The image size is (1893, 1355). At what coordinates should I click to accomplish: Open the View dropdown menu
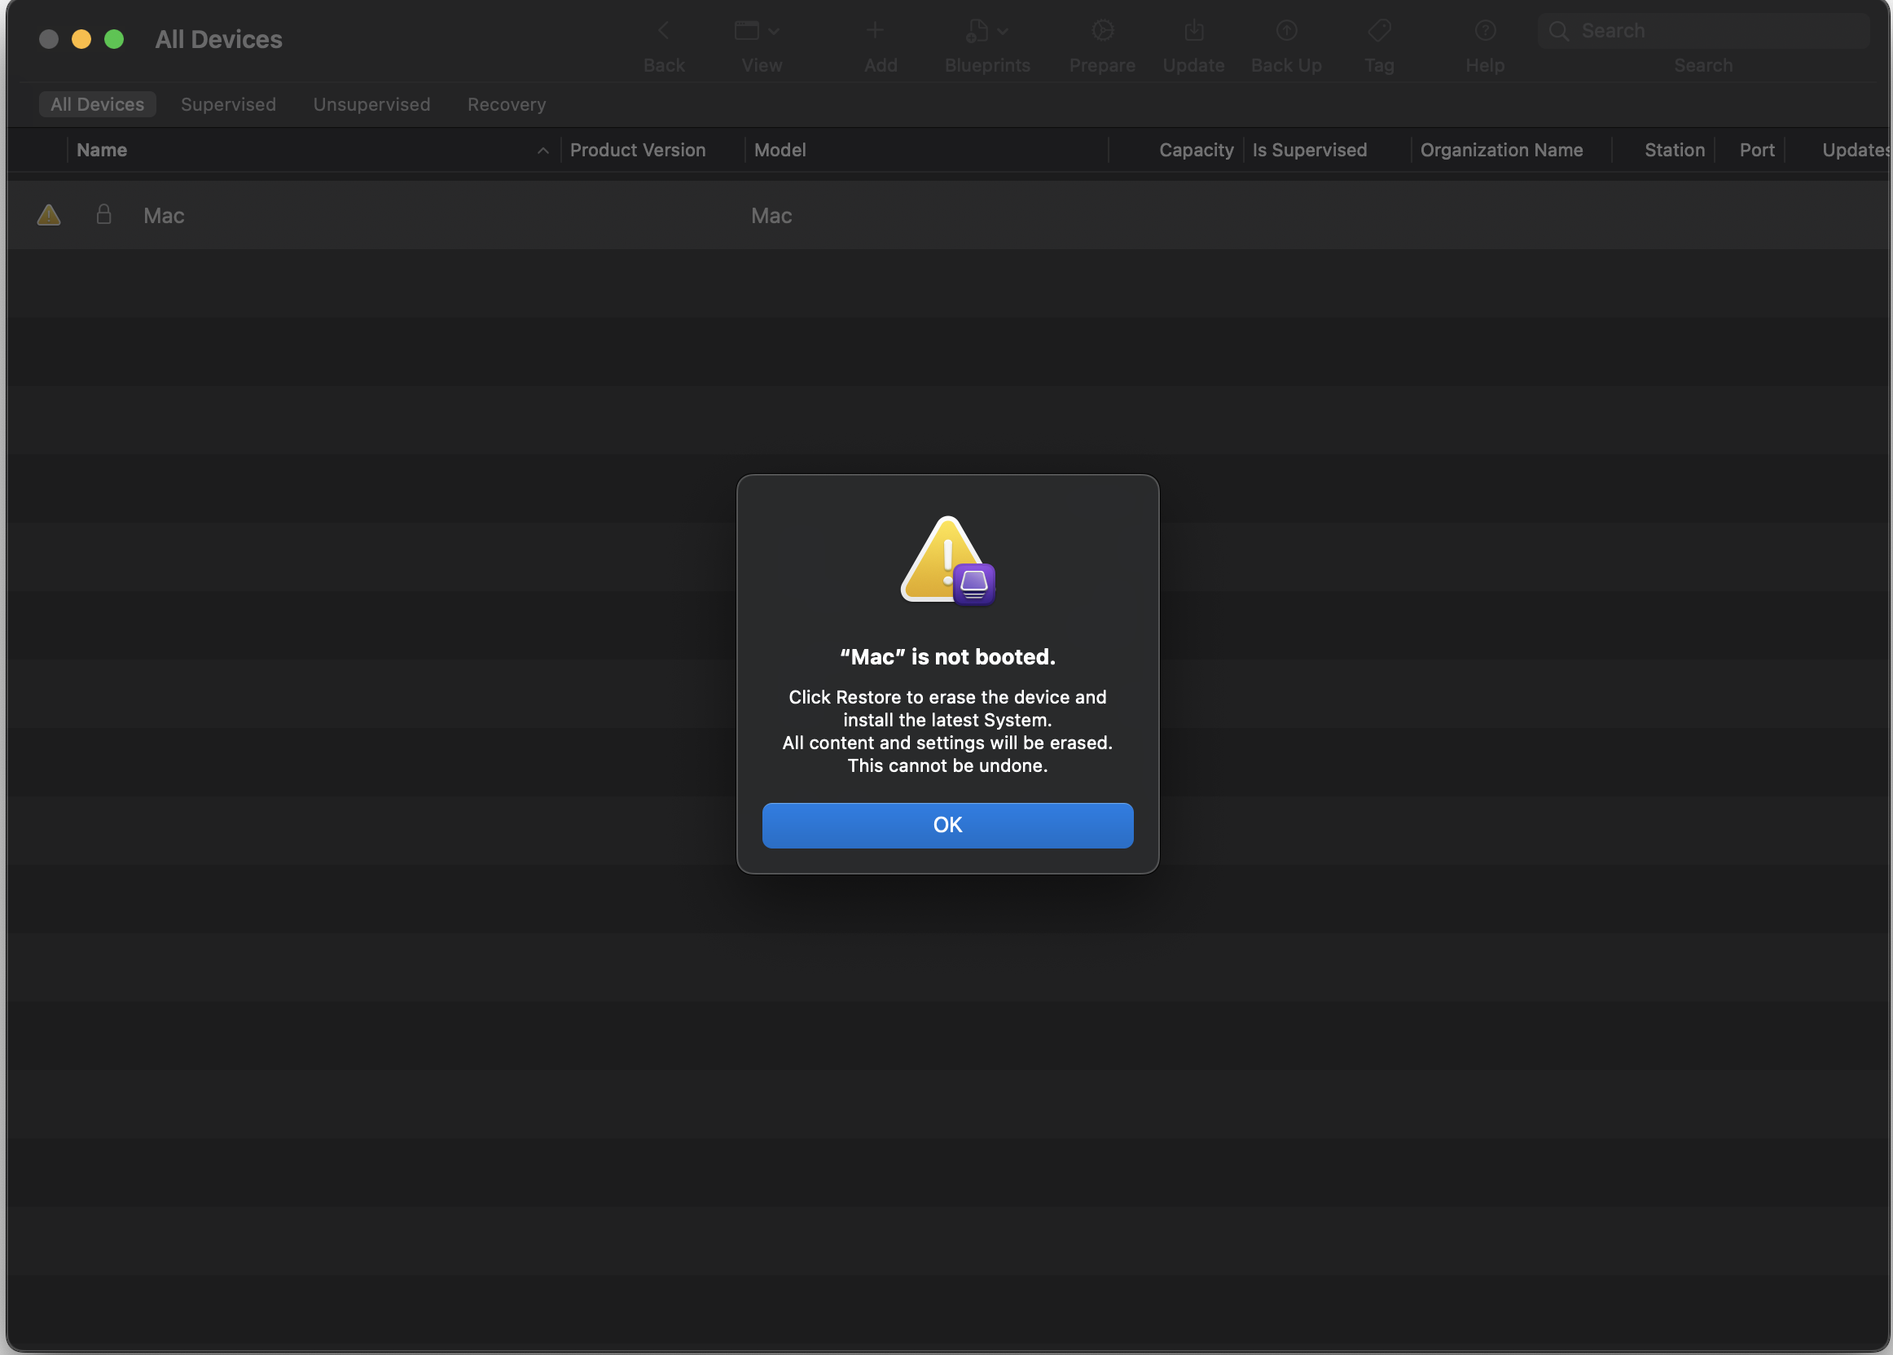pyautogui.click(x=756, y=32)
